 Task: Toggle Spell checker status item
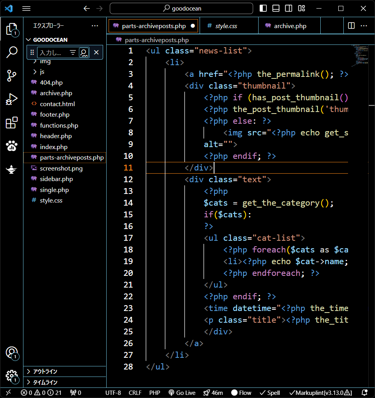pyautogui.click(x=270, y=393)
